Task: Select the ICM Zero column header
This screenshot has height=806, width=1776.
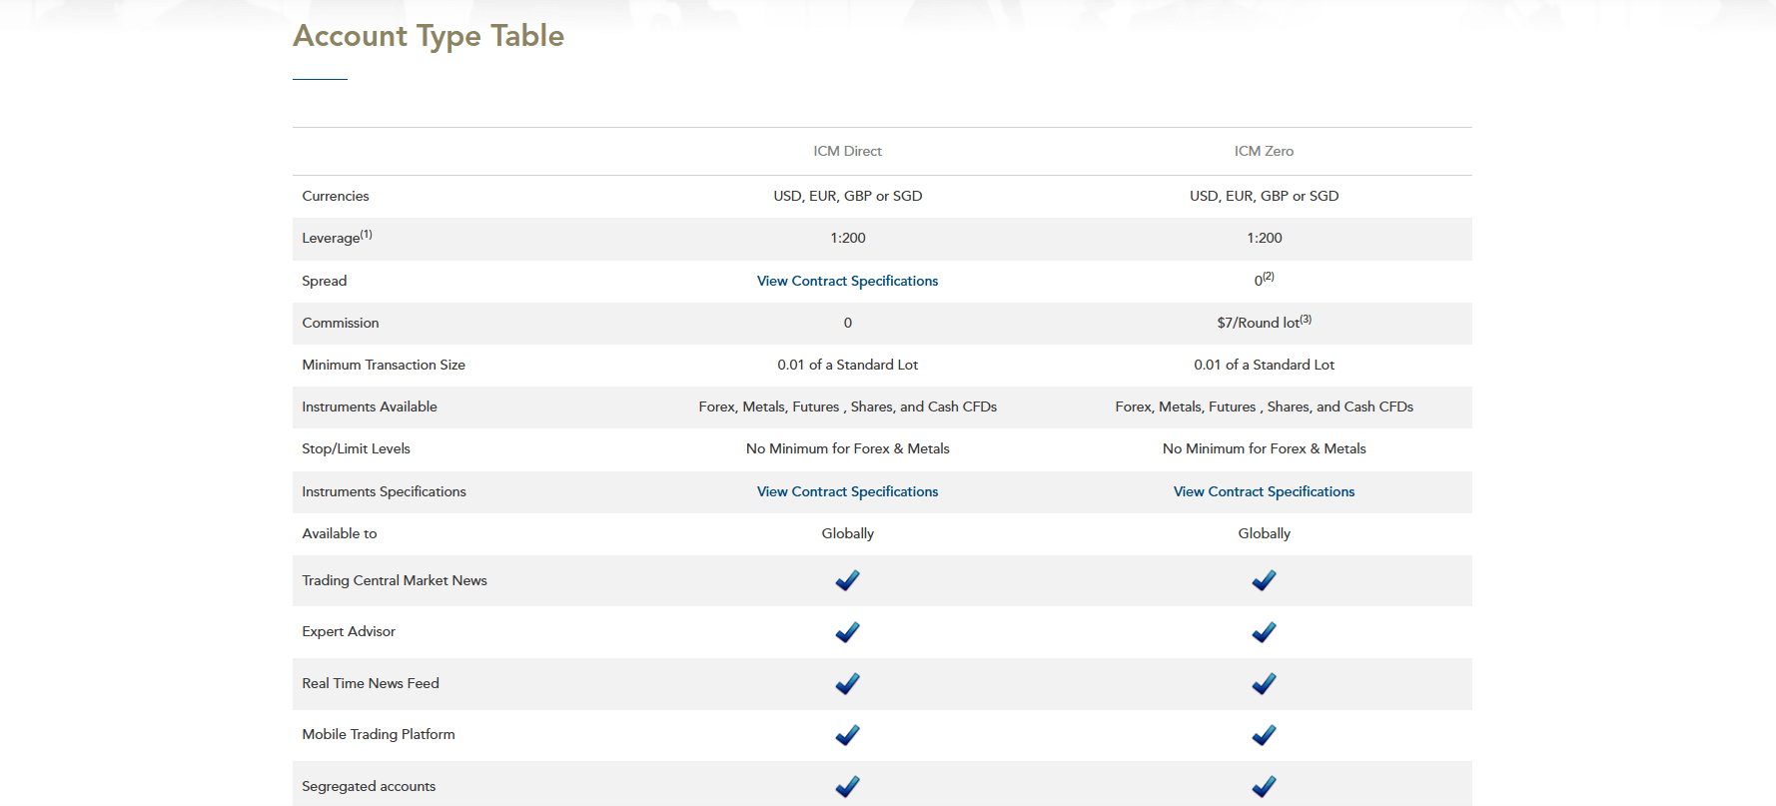Action: [1264, 151]
